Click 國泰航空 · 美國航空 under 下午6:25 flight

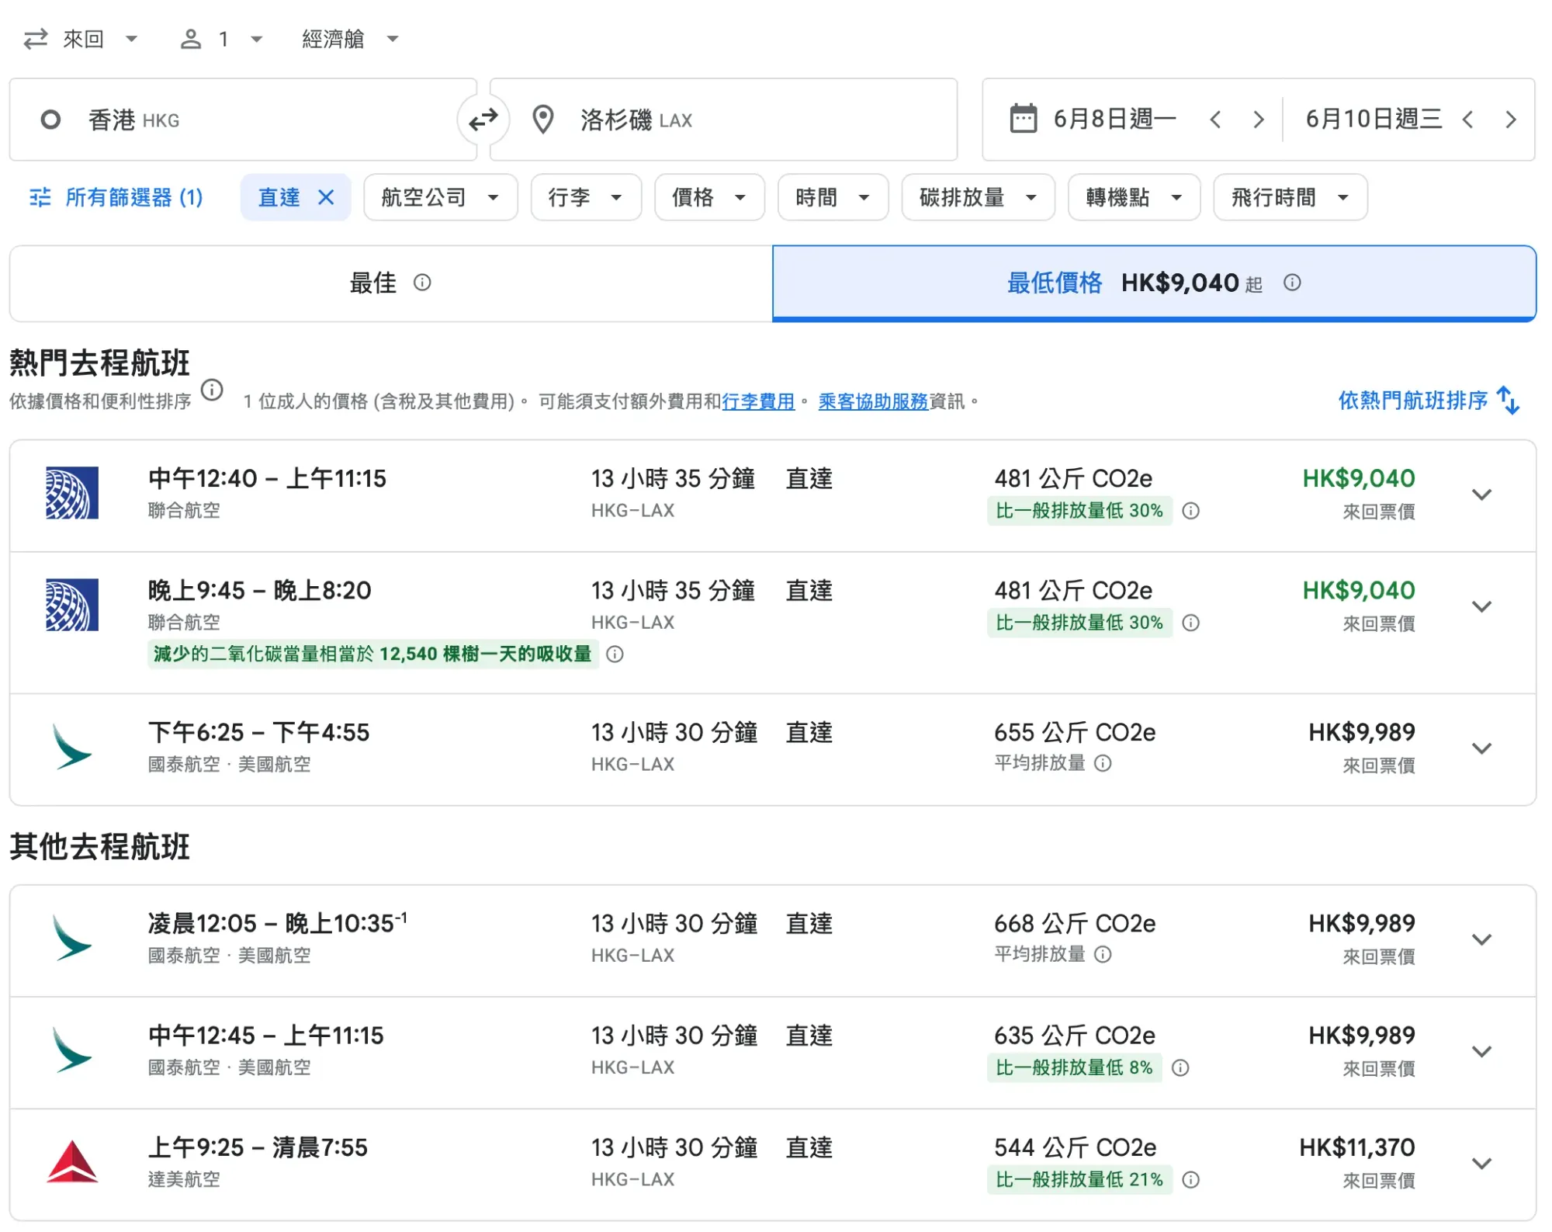[x=229, y=765]
